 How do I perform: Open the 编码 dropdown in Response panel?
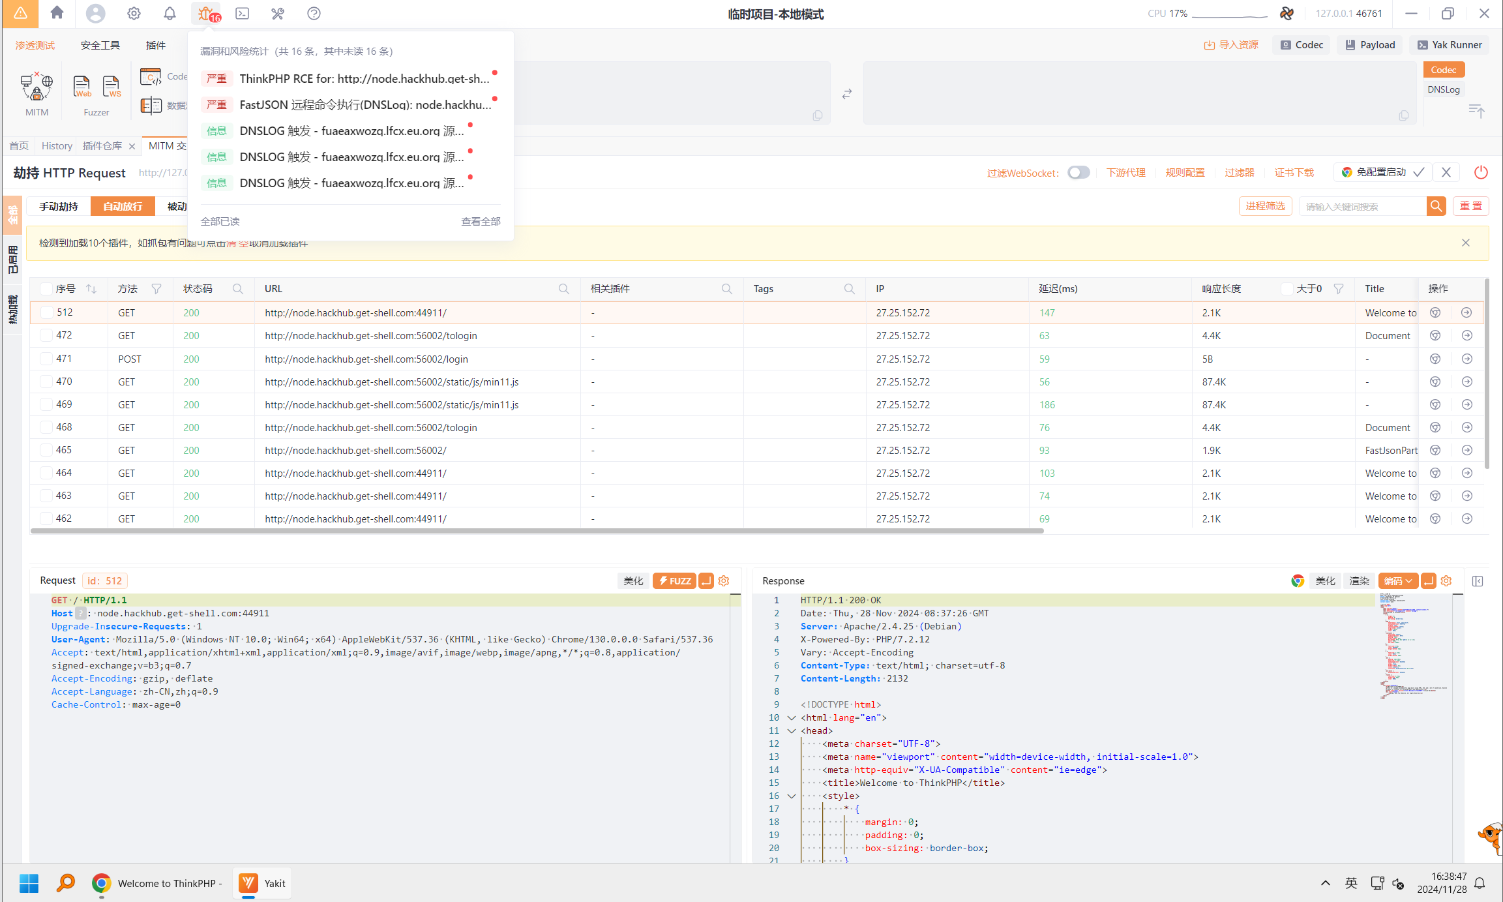click(x=1398, y=580)
